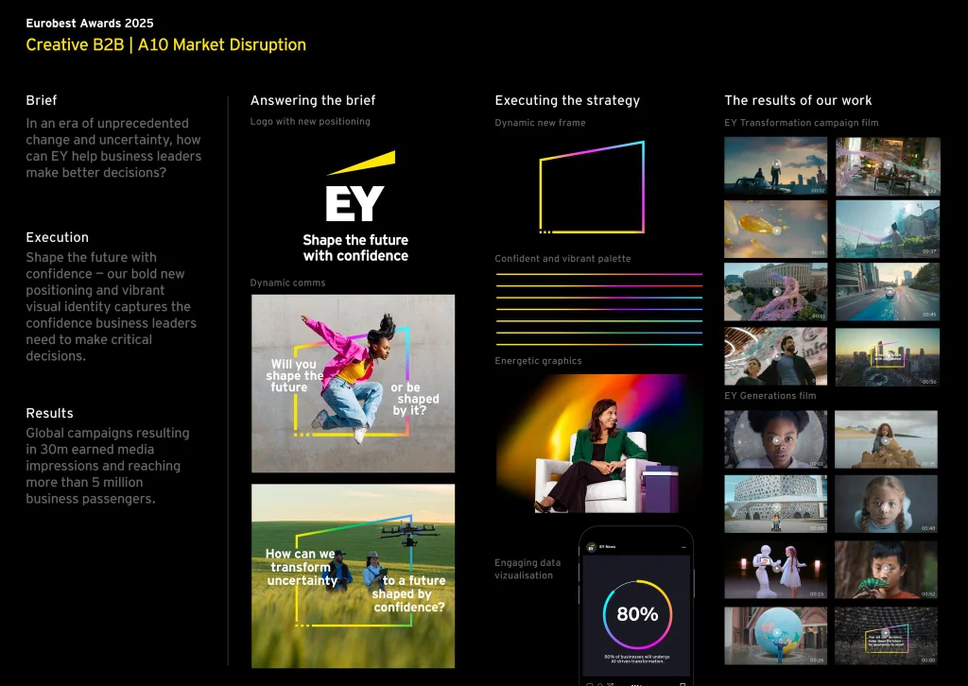This screenshot has height=686, width=968.
Task: Open the road driving 00:45 video thumbnail
Action: (887, 291)
